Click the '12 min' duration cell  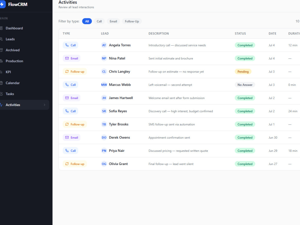[x=293, y=45]
